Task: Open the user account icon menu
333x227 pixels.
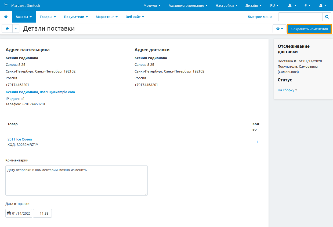Action: (323, 5)
